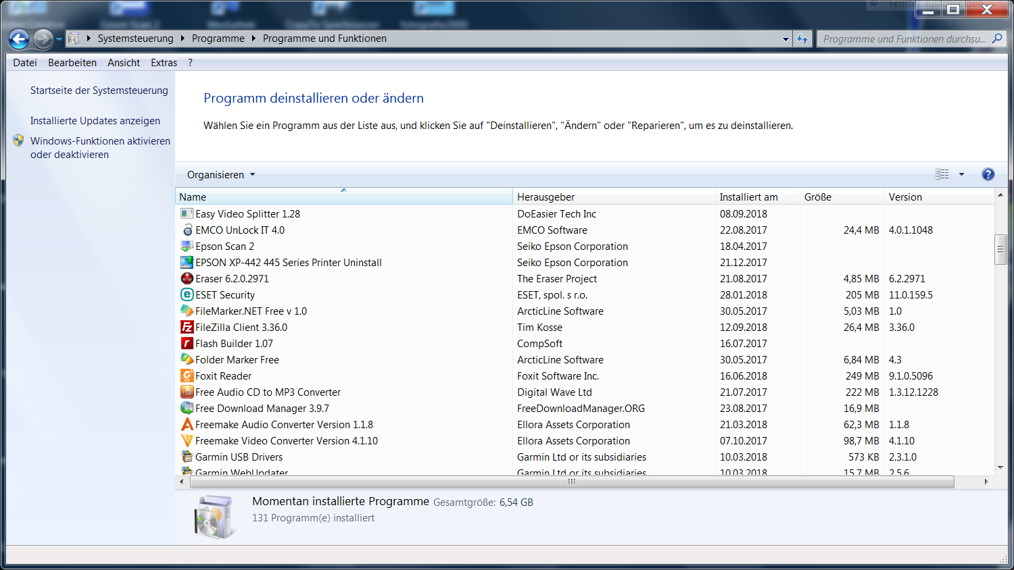
Task: Click the Easy Video Splitter program icon
Action: point(187,213)
